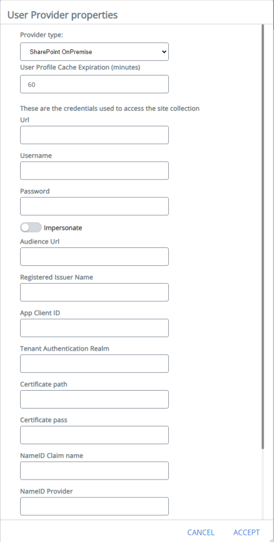Viewport: 274px width, 542px height.
Task: Select the App Client ID box
Action: [x=94, y=328]
